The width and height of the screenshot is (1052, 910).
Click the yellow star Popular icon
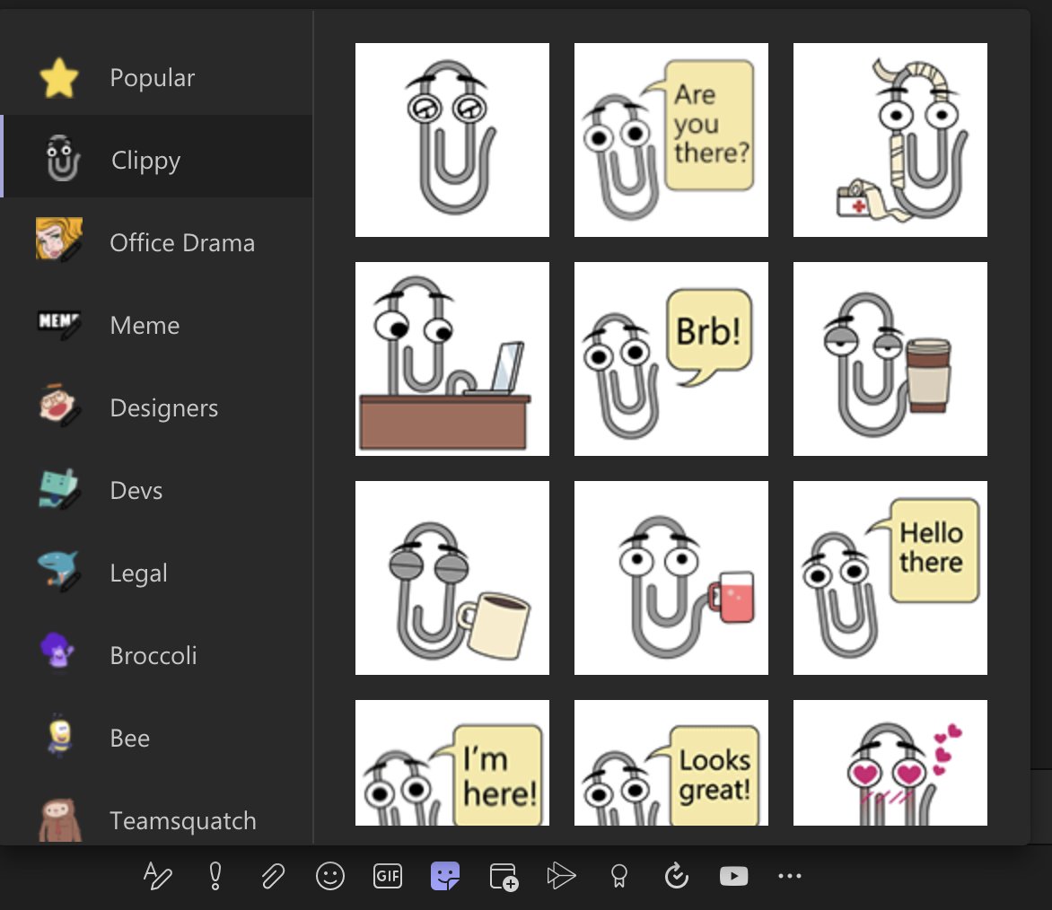[59, 78]
